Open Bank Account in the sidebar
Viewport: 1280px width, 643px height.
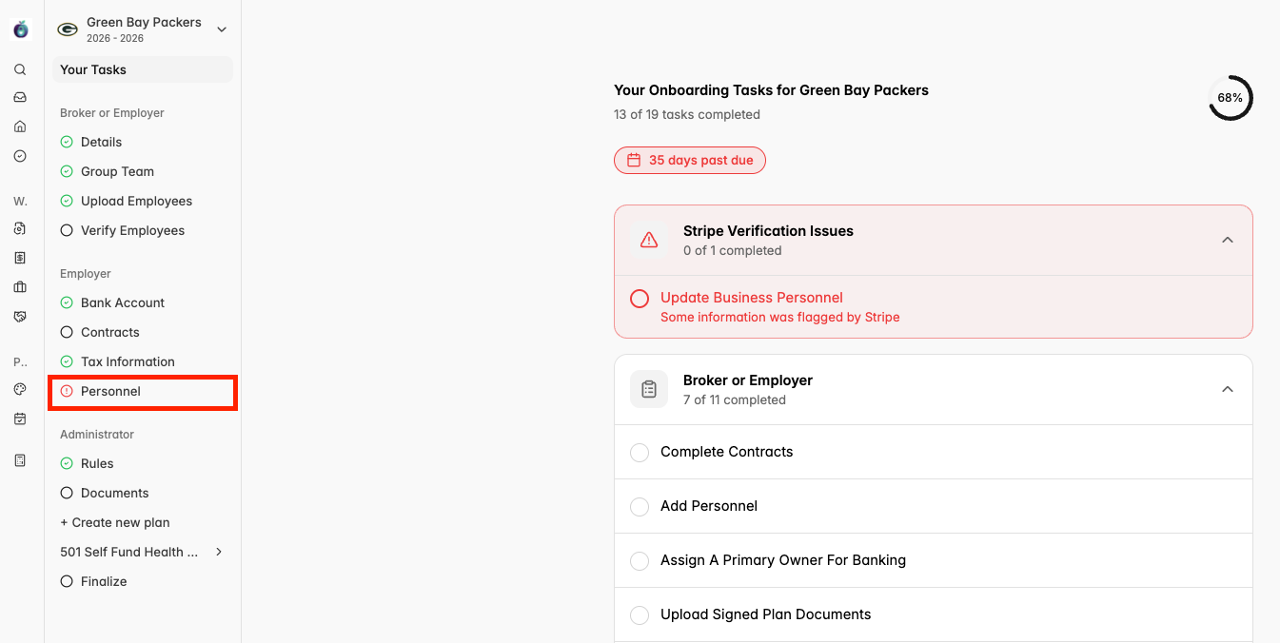pyautogui.click(x=123, y=302)
